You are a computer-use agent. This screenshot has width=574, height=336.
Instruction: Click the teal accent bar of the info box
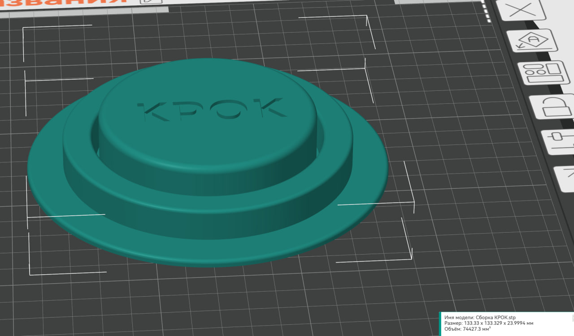(x=440, y=323)
